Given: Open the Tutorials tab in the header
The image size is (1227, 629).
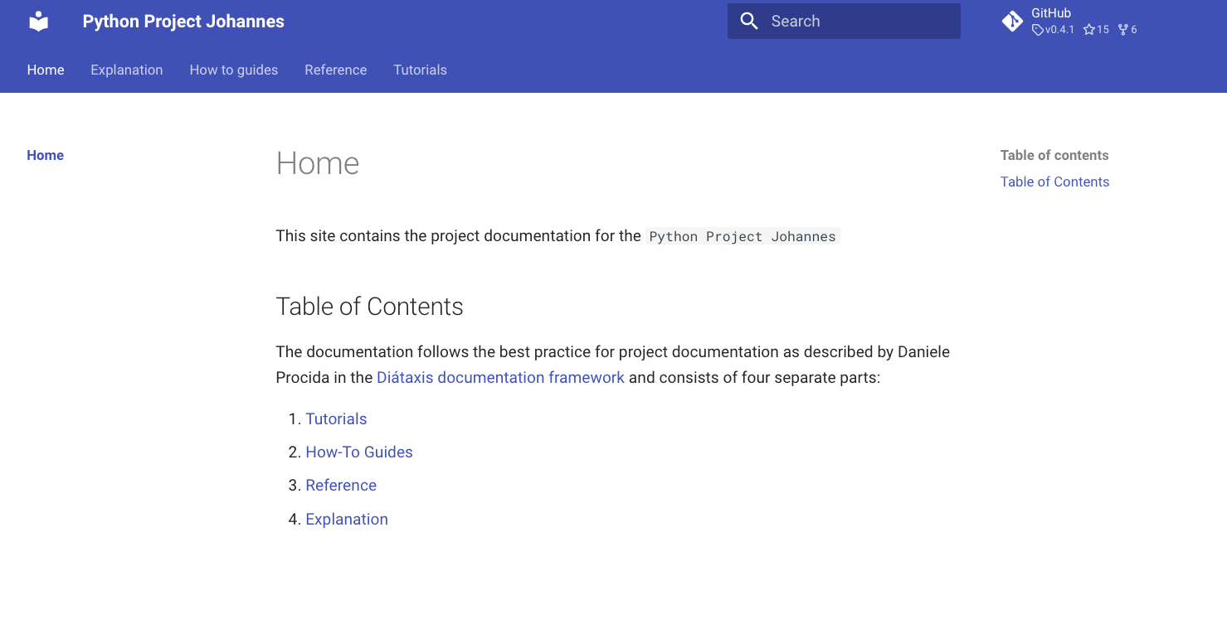Looking at the screenshot, I should [x=420, y=70].
